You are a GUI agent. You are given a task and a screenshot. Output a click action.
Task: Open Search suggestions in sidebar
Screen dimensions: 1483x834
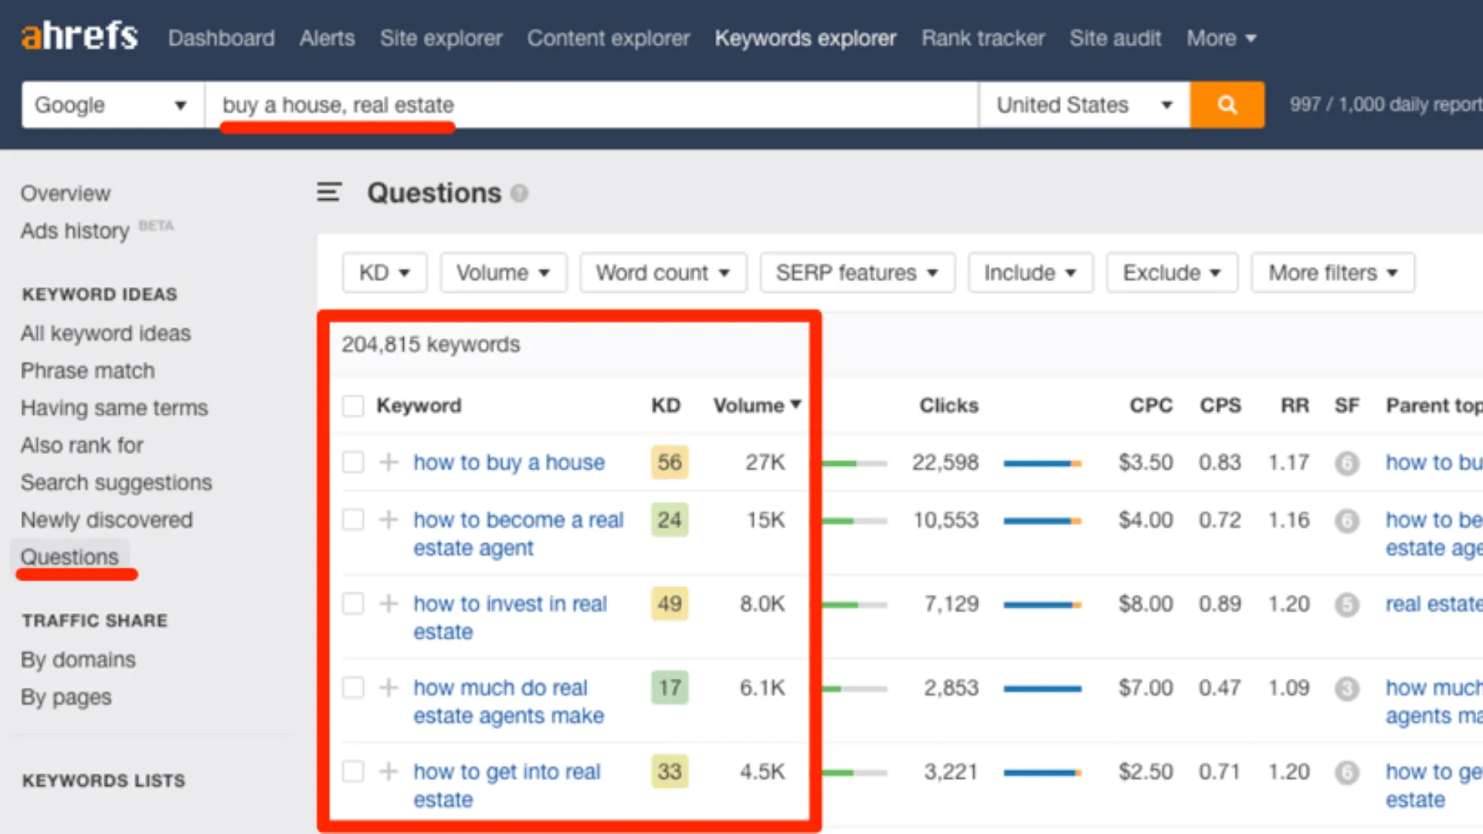click(117, 482)
